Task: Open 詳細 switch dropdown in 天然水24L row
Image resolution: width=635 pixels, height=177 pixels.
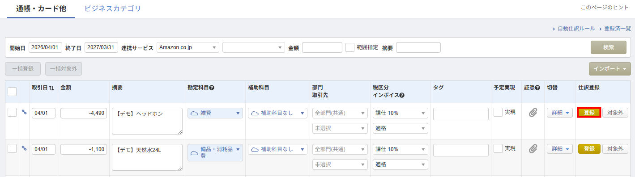Action: (x=560, y=149)
